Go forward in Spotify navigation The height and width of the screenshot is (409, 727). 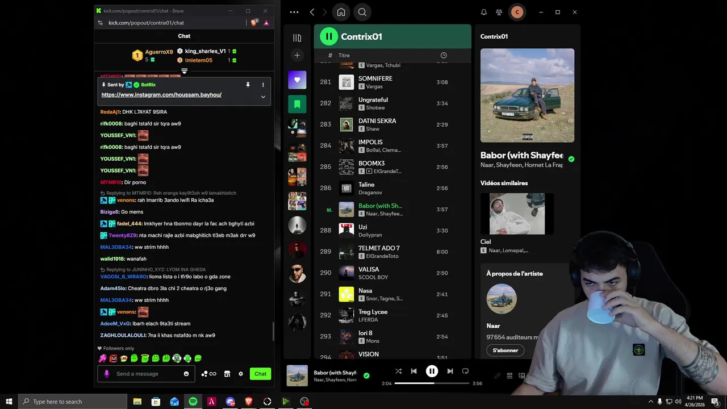point(324,12)
